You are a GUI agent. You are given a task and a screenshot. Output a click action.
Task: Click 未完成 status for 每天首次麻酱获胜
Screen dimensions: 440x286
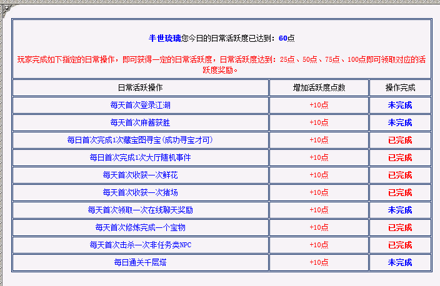(x=400, y=122)
